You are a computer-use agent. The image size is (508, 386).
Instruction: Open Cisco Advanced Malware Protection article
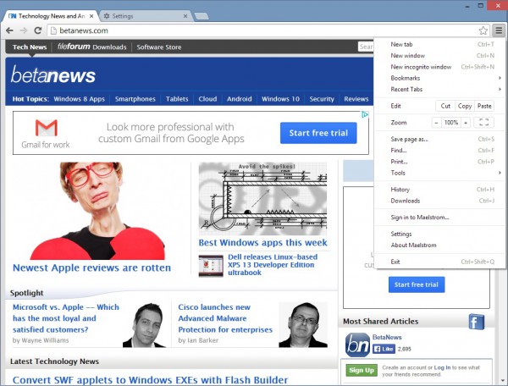(x=225, y=318)
